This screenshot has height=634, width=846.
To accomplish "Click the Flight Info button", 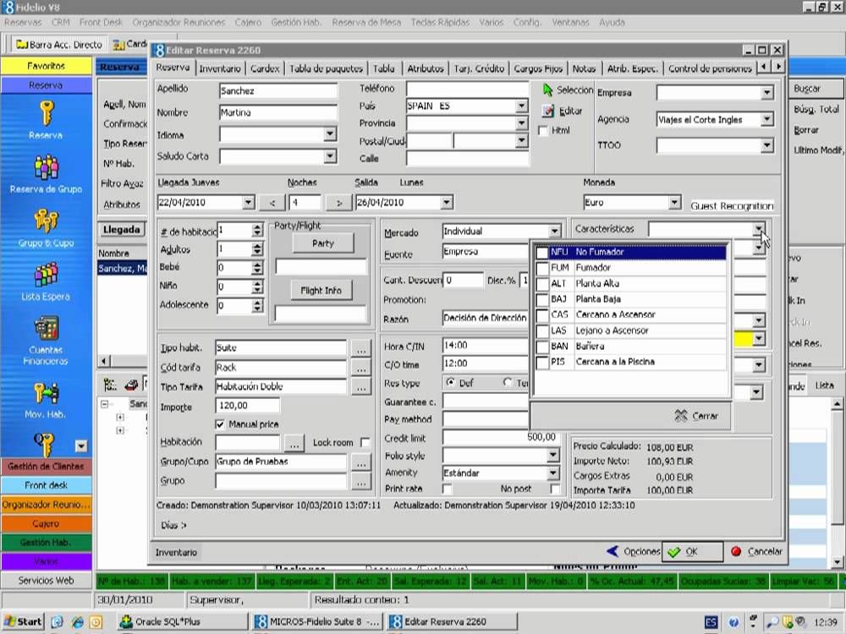I will 321,291.
